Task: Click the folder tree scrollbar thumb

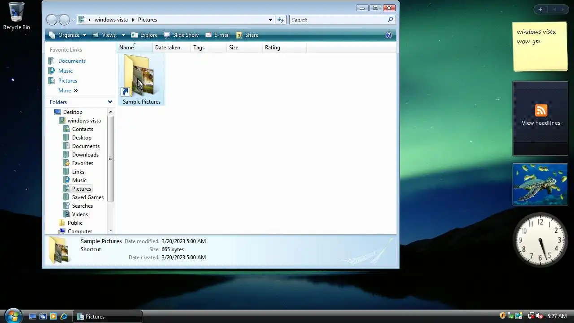Action: 111,158
